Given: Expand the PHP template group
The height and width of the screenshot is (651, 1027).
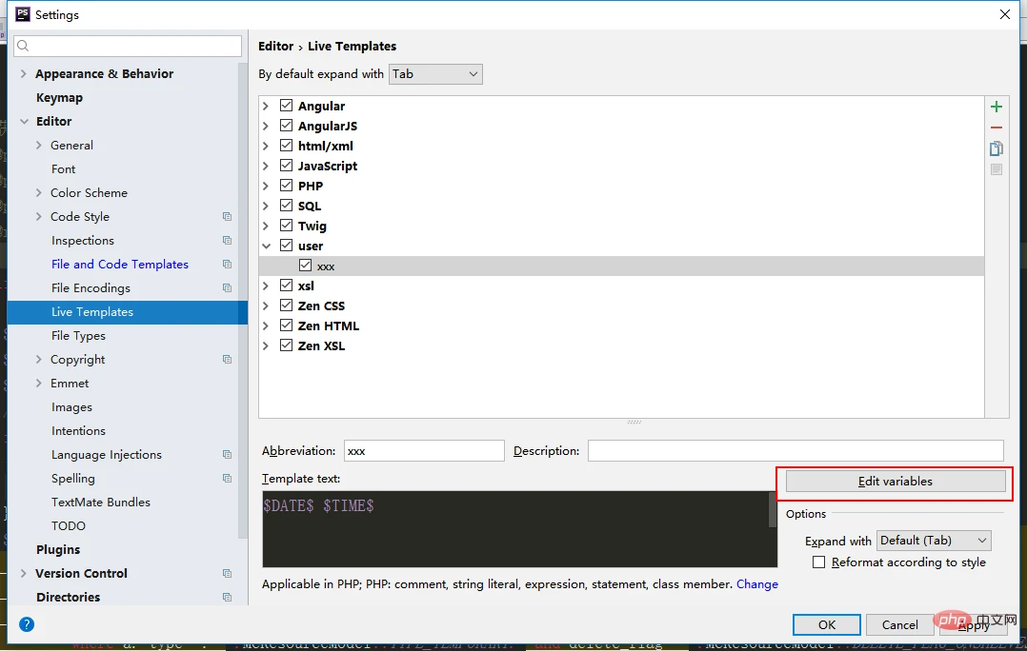Looking at the screenshot, I should pos(266,186).
